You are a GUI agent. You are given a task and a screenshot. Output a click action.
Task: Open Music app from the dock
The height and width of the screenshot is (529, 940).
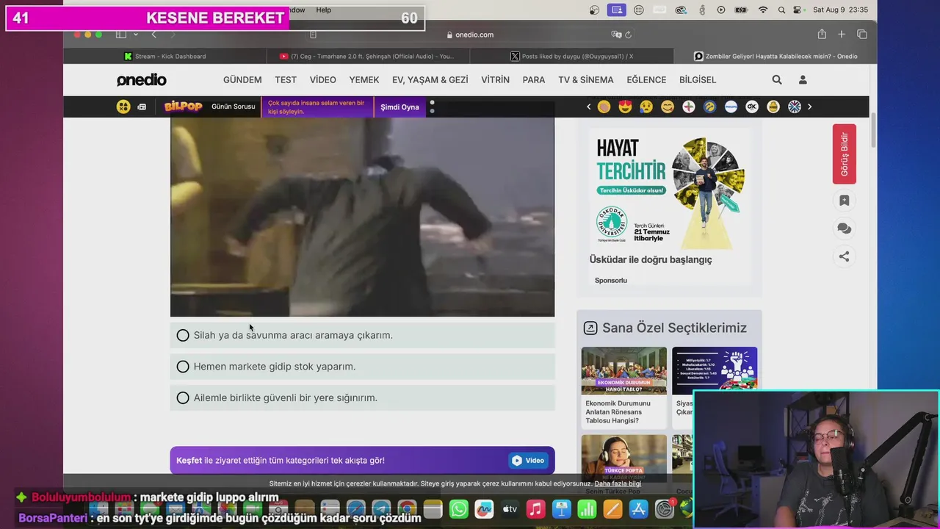point(535,508)
